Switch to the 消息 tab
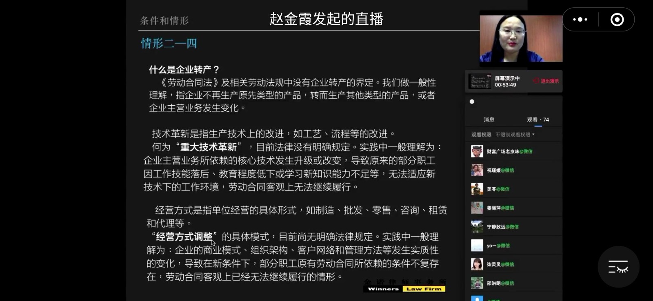Viewport: 653px width, 301px height. click(489, 120)
